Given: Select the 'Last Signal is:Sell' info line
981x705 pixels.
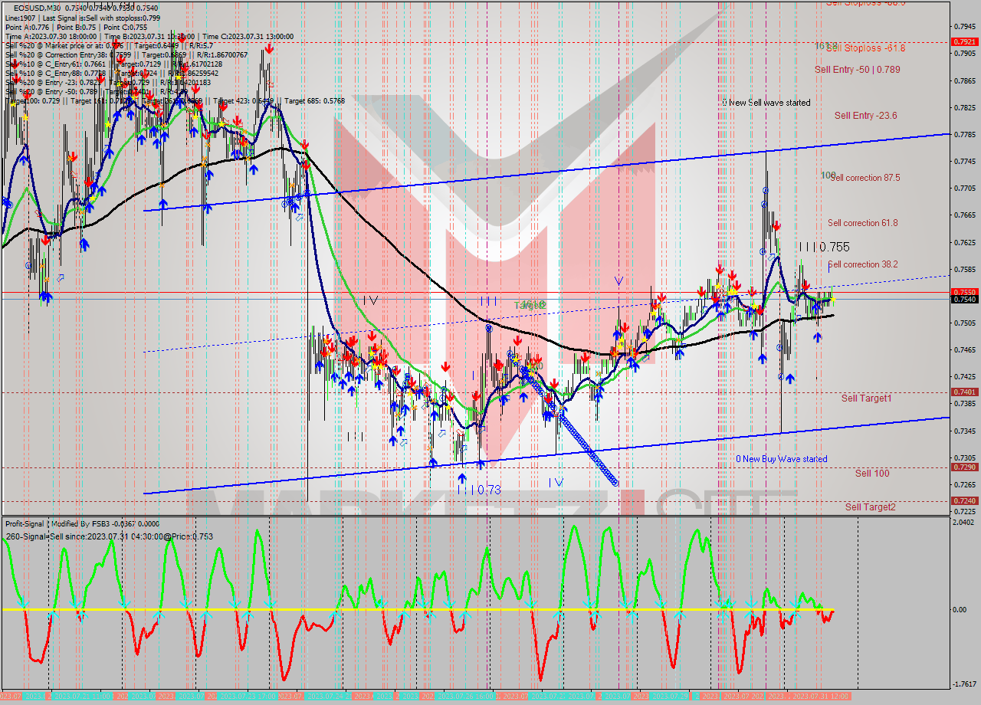Looking at the screenshot, I should tap(83, 18).
